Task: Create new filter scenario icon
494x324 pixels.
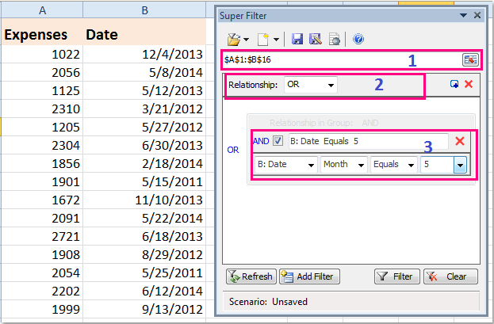Action: (263, 40)
